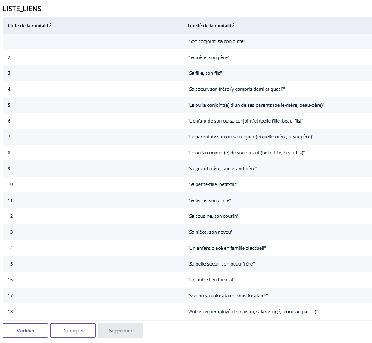Select "Le ou la conjoint(e) d'un de ses parents"
372x343 pixels.
tap(256, 105)
